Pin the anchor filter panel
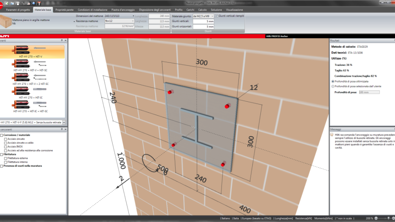 [62, 129]
